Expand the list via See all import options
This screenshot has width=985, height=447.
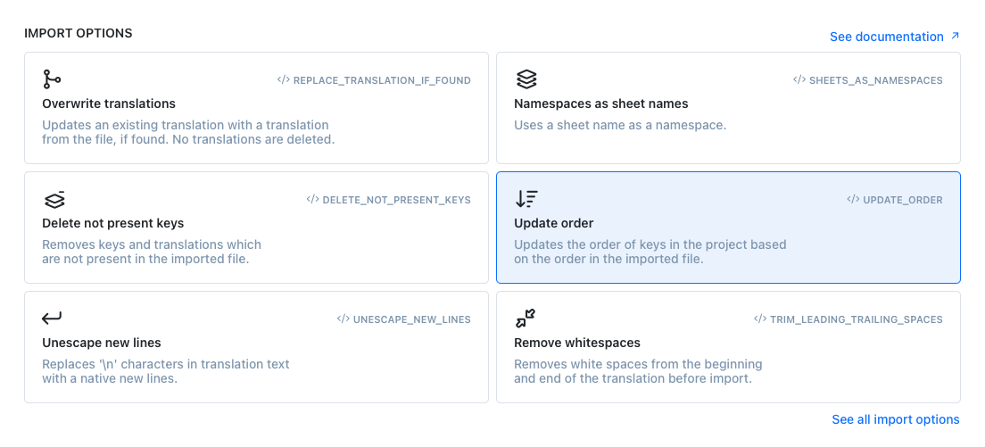point(896,419)
